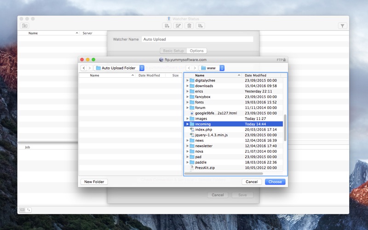Click the filter funnel icon in Watcher Status

click(342, 26)
